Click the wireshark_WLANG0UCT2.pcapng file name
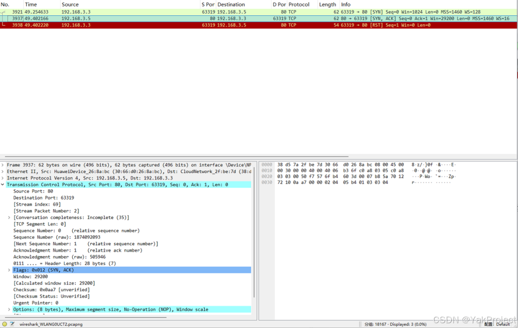This screenshot has width=518, height=328. click(51, 324)
